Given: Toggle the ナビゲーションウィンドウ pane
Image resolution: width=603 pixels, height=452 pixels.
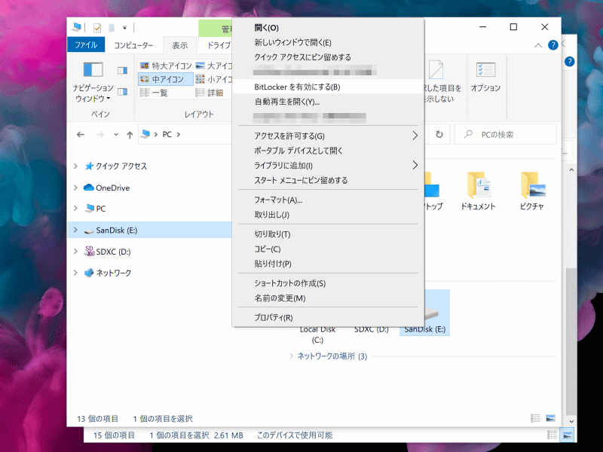Looking at the screenshot, I should [93, 83].
